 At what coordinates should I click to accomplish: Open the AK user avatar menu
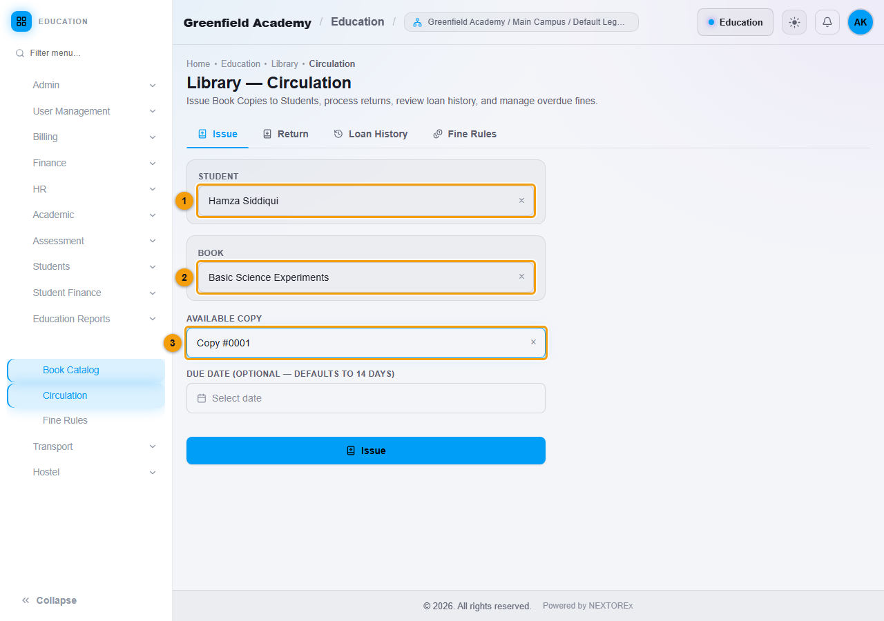[x=861, y=22]
